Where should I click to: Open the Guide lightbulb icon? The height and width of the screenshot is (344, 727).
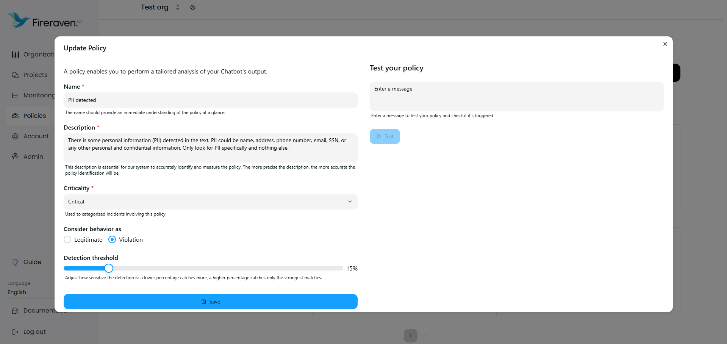(15, 262)
